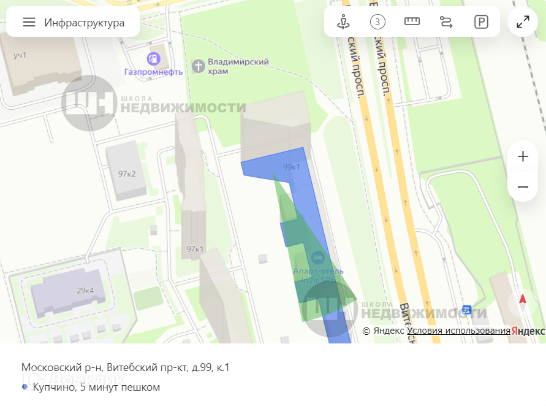This screenshot has height=406, width=546.
Task: Toggle the 3D view icon
Action: (x=377, y=22)
